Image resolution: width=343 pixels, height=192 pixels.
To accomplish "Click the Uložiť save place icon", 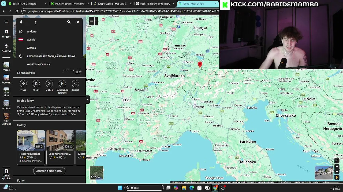I will (x=36, y=83).
